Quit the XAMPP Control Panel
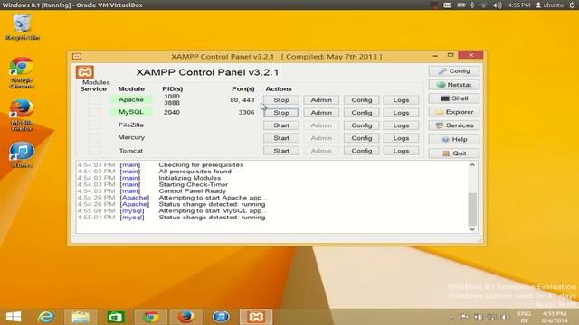 click(x=454, y=153)
